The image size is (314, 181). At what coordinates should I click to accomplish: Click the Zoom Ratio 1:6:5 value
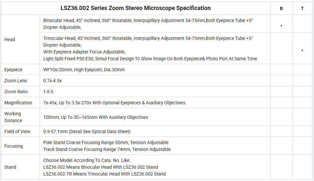[48, 92]
